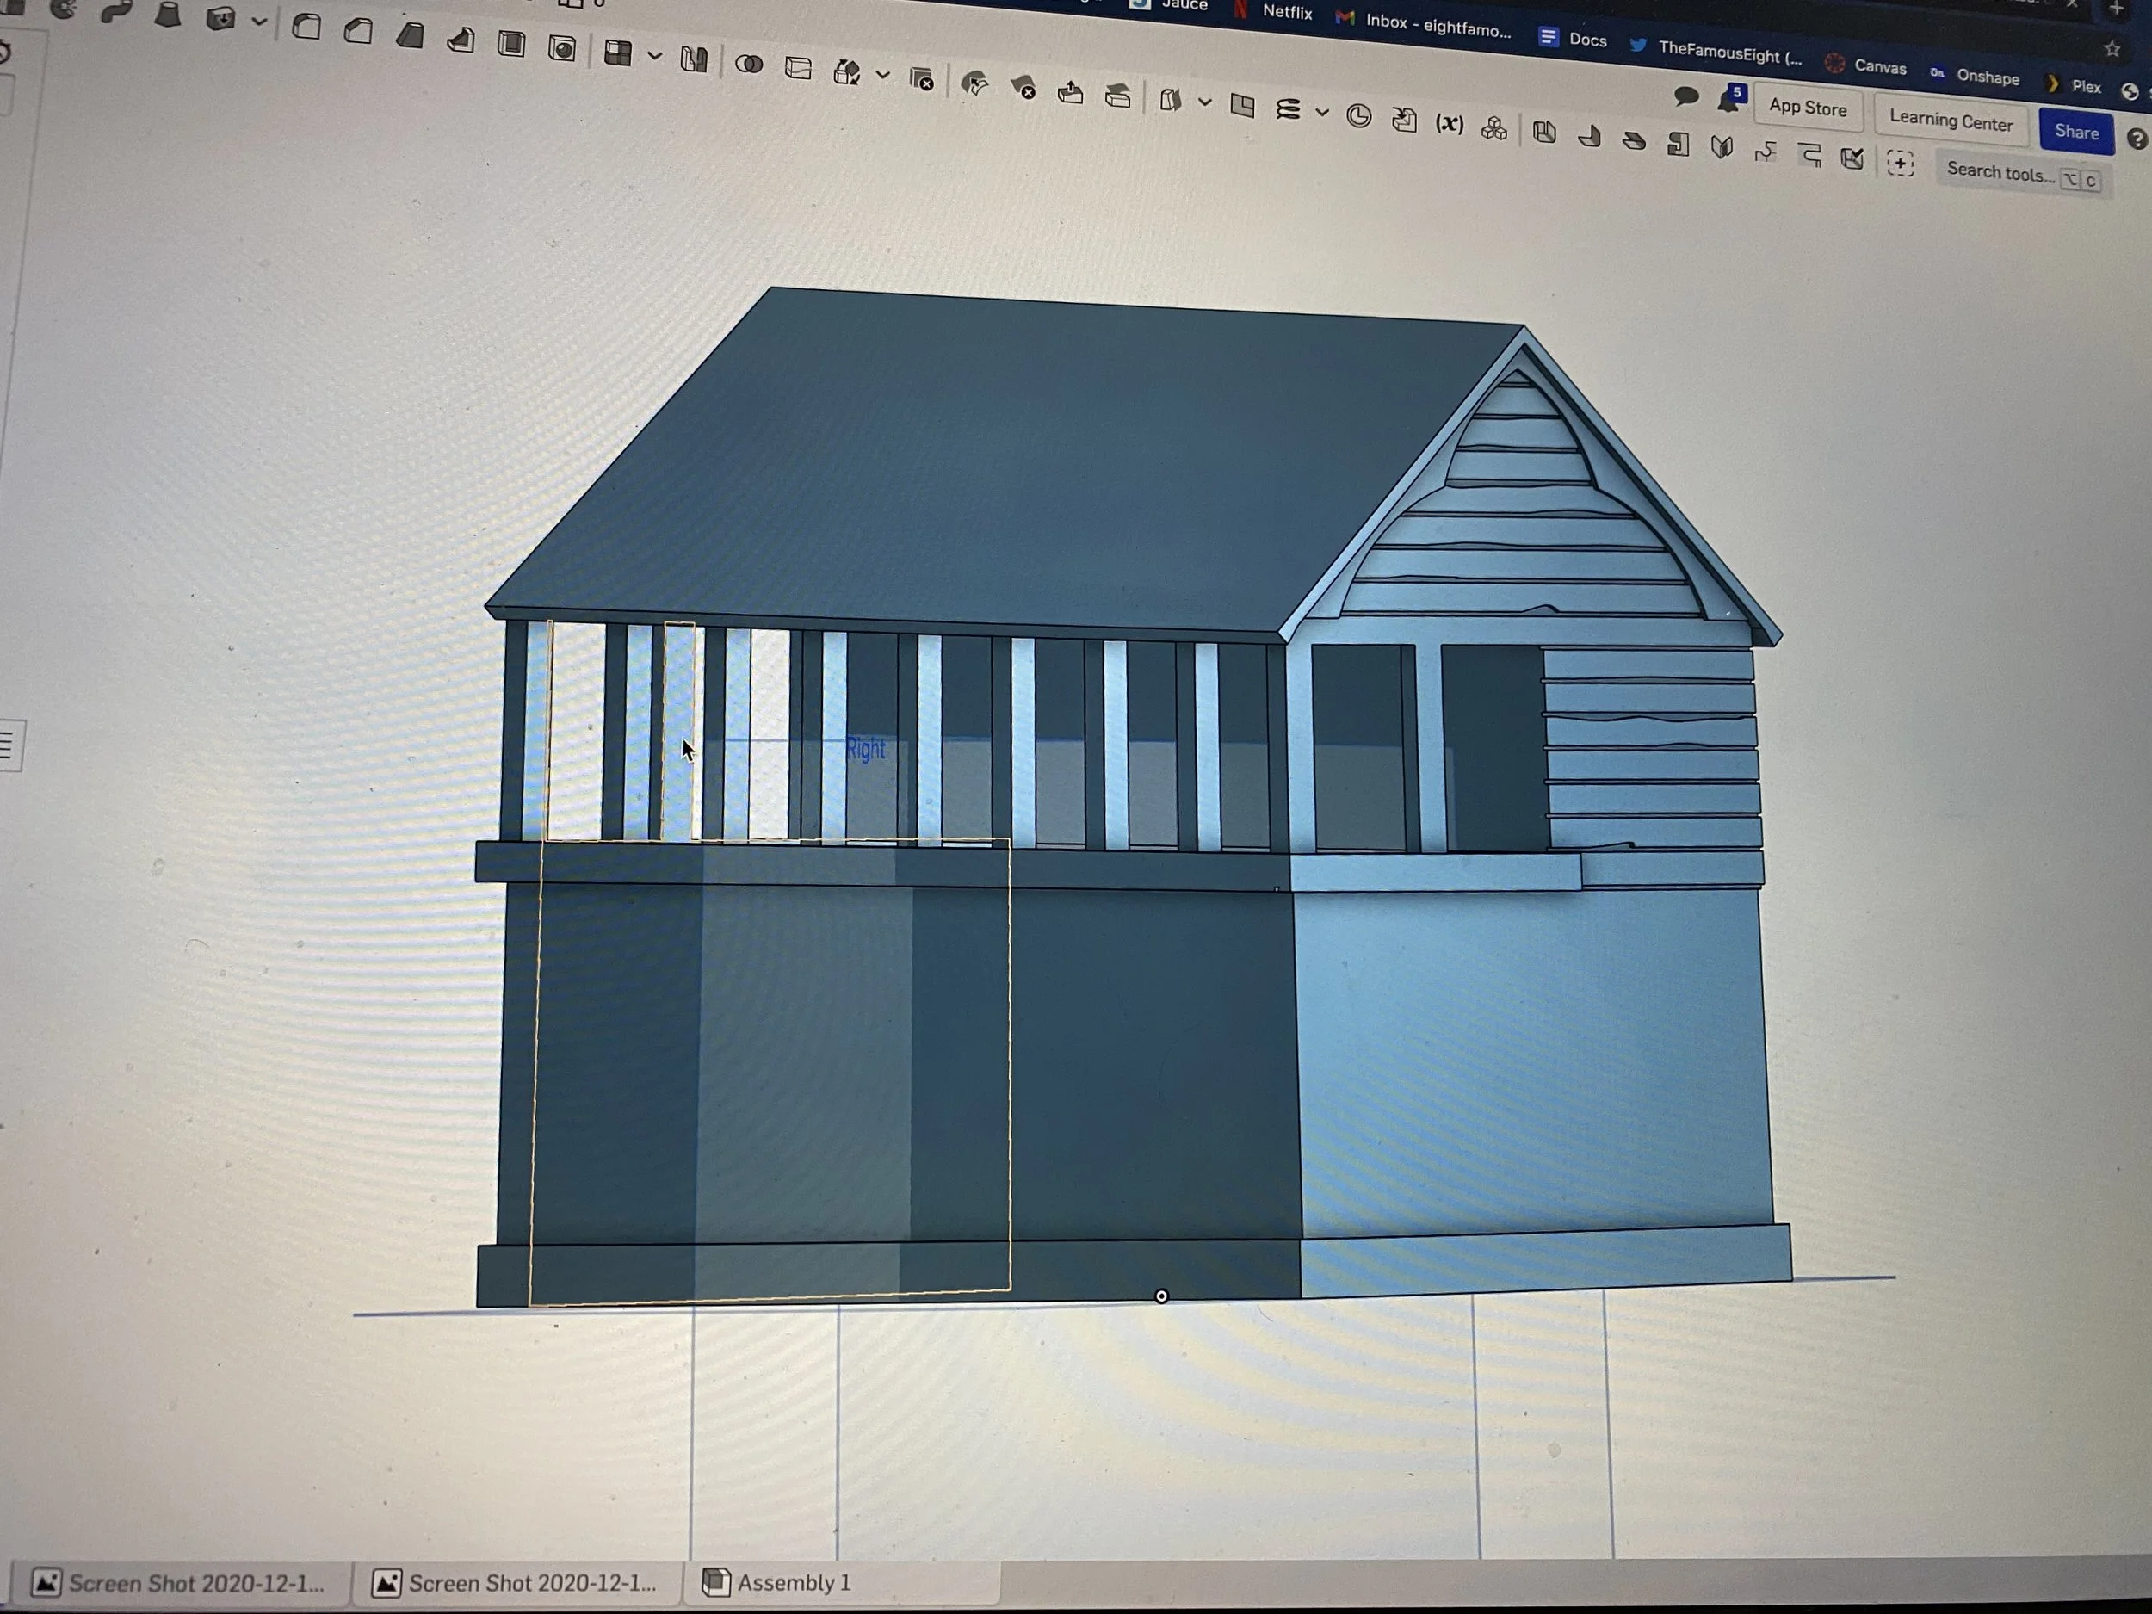Open the help question mark icon
Viewport: 2152px width, 1614px height.
click(x=2137, y=139)
